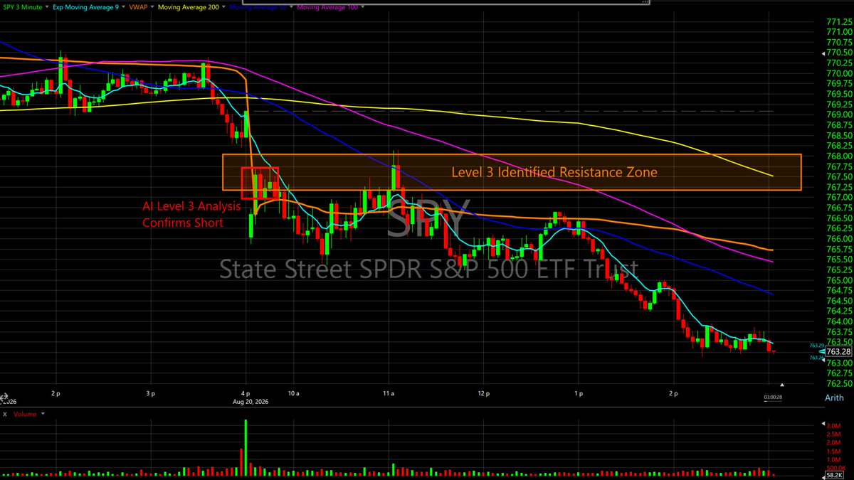
Task: Click the magenta Moving Average 100 label
Action: click(327, 7)
